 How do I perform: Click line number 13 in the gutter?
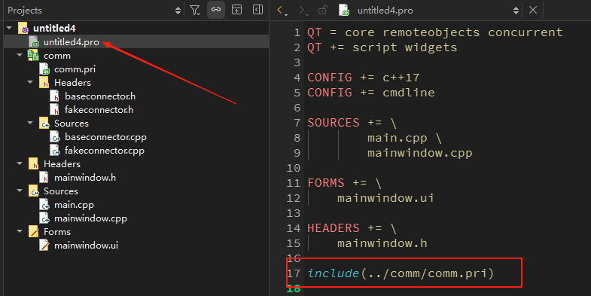(x=293, y=213)
